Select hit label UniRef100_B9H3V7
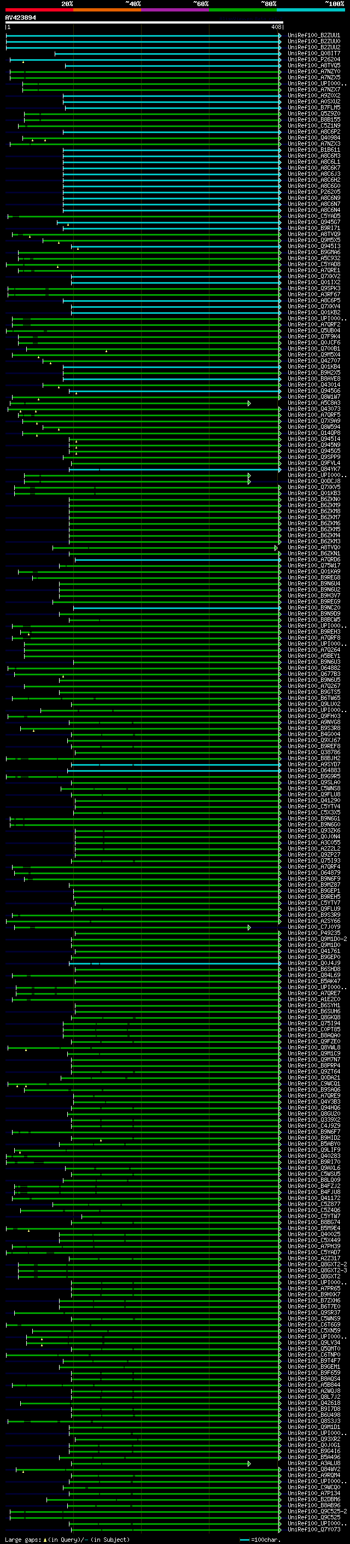 tap(313, 596)
